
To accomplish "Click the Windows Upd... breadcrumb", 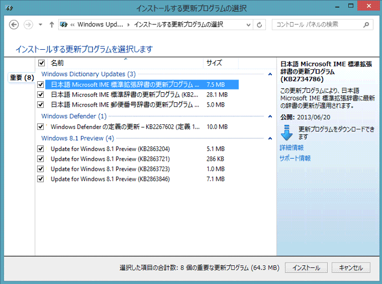I will (x=100, y=24).
